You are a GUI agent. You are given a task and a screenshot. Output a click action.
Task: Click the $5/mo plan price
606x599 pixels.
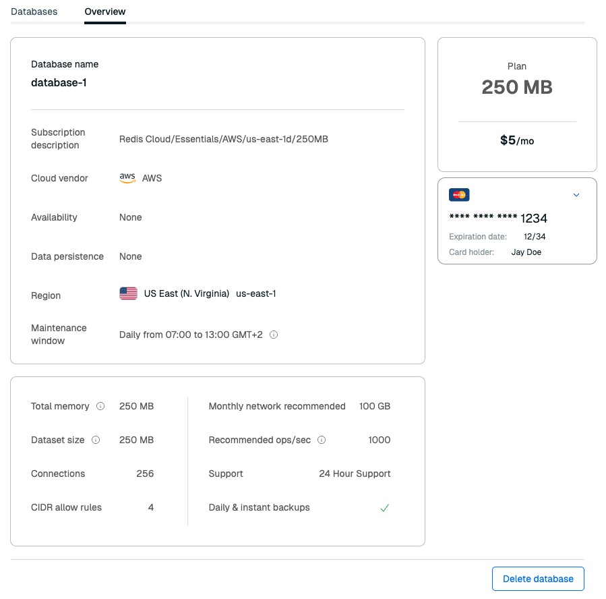tap(517, 140)
